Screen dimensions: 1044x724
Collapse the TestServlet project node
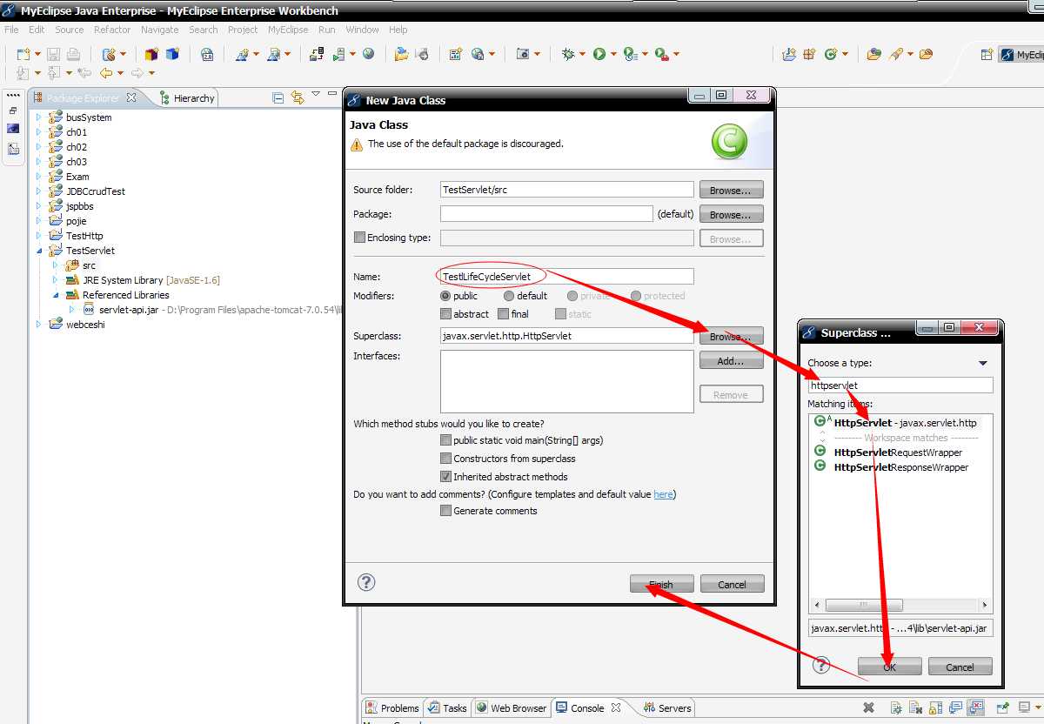[38, 251]
